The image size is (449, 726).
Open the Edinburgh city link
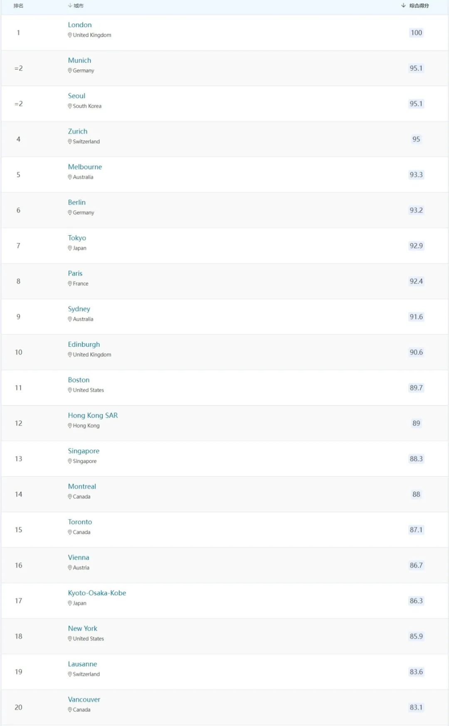click(x=84, y=345)
